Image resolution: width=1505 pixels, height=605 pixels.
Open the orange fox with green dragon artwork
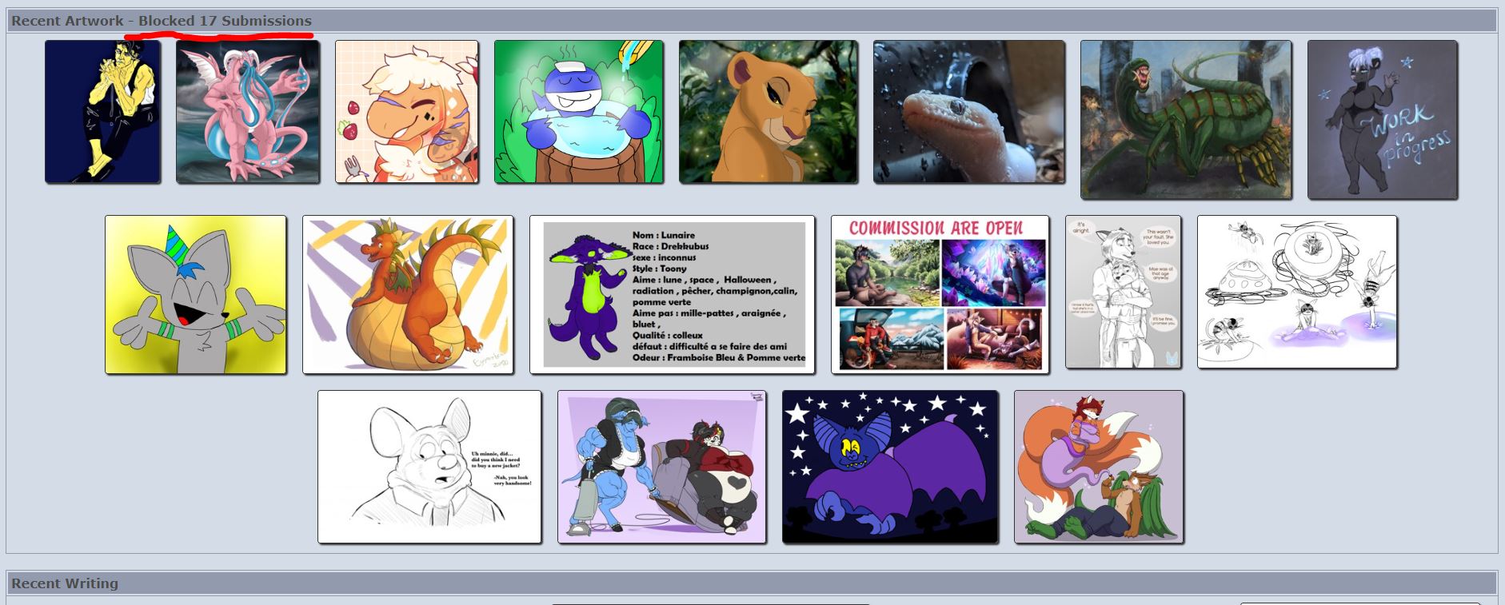[1099, 467]
